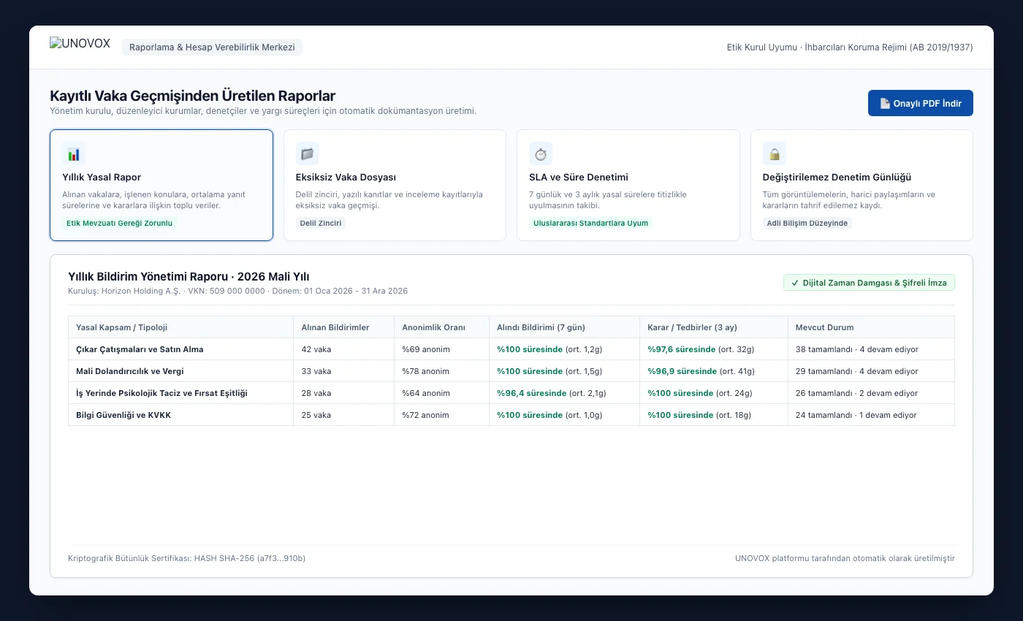Viewport: 1023px width, 621px height.
Task: Click the folder icon for Eksiksiz Vaka Dosyası
Action: [x=308, y=153]
